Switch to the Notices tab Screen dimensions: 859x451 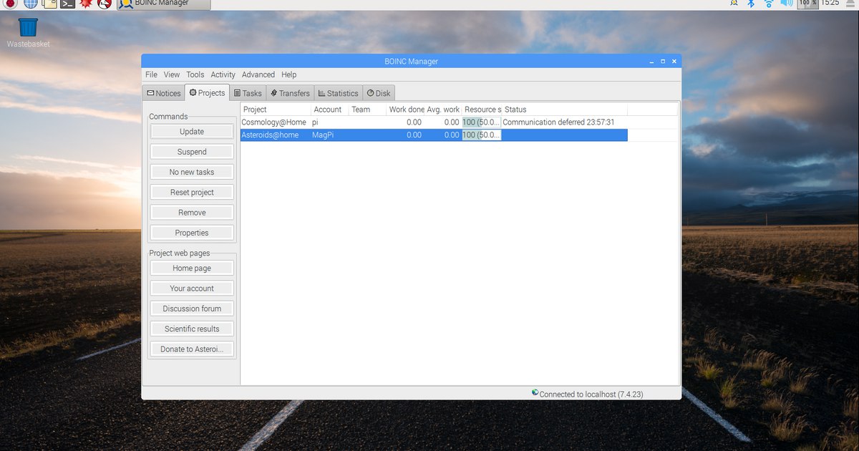pos(164,93)
